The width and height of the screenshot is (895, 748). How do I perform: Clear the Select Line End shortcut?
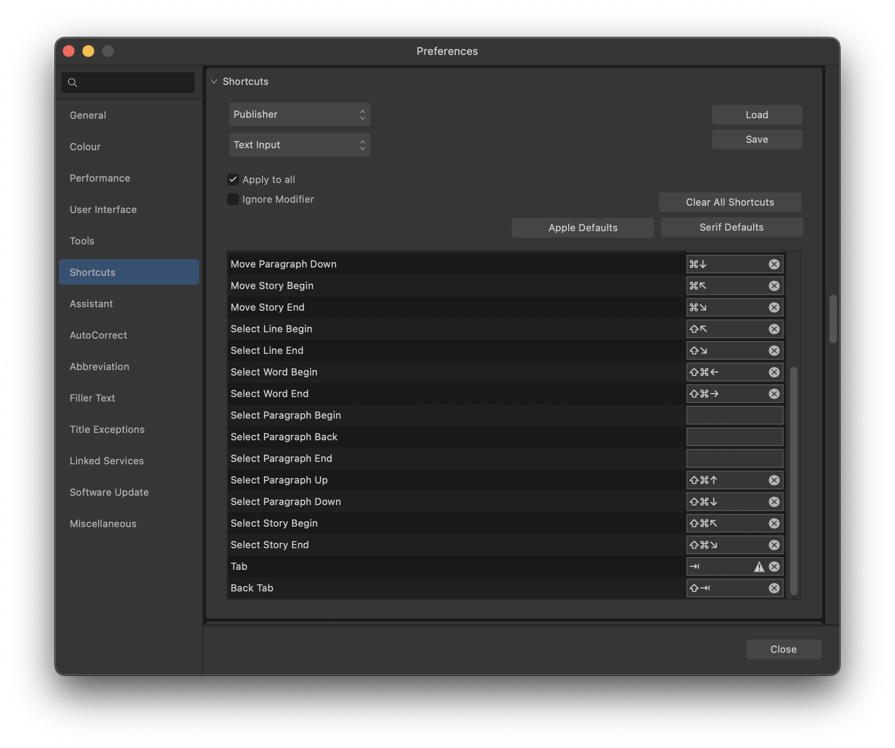774,350
